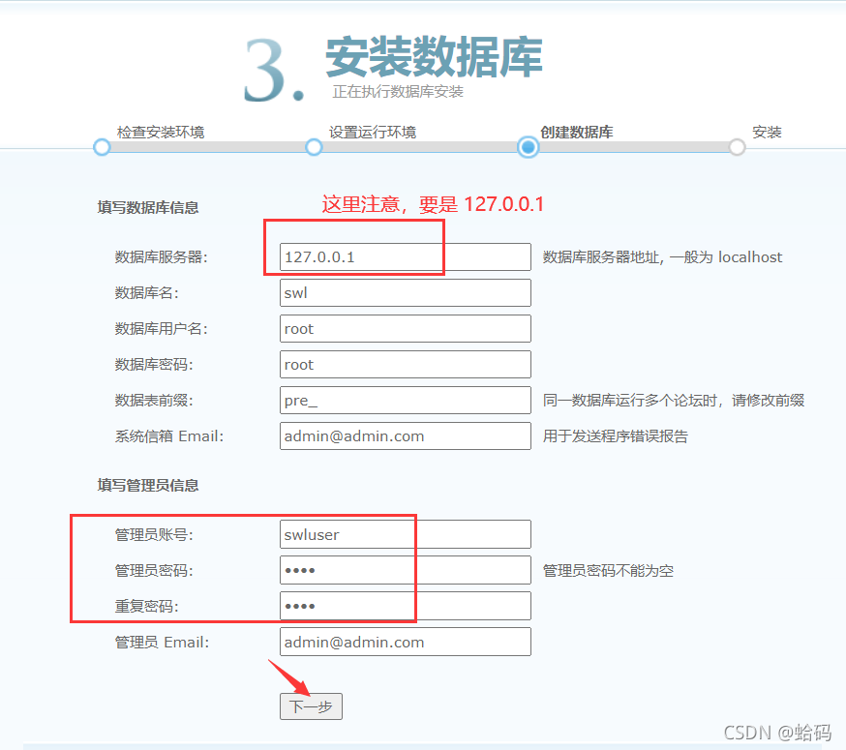Screen dimensions: 846x750
Task: Select the 创建数据库 step label
Action: (x=574, y=132)
